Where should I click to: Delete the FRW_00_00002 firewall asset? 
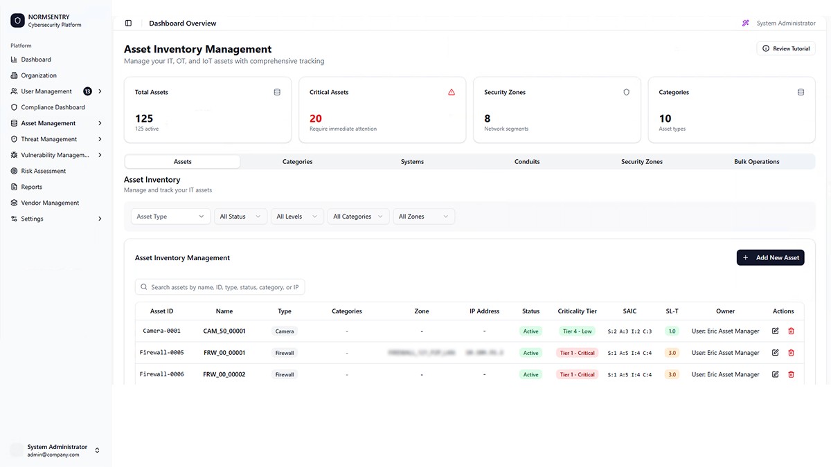(x=791, y=374)
